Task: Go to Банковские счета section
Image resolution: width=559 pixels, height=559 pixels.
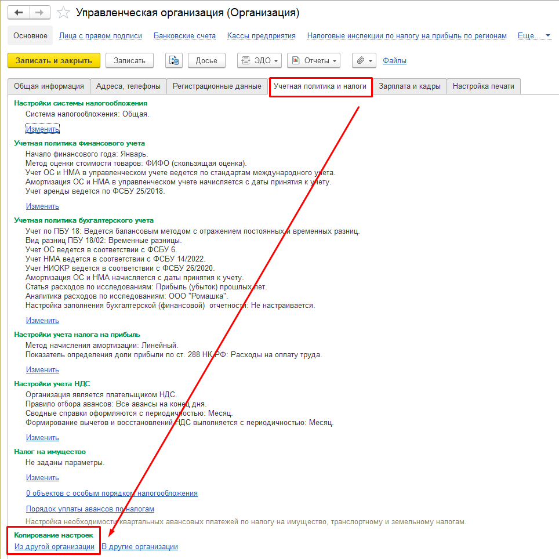Action: [184, 36]
